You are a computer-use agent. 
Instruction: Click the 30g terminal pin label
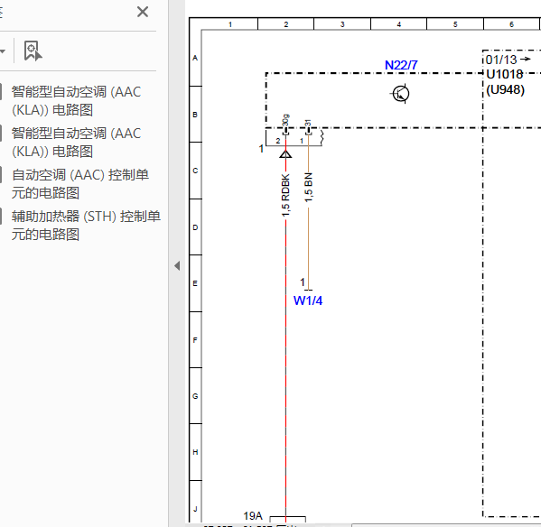pyautogui.click(x=285, y=120)
